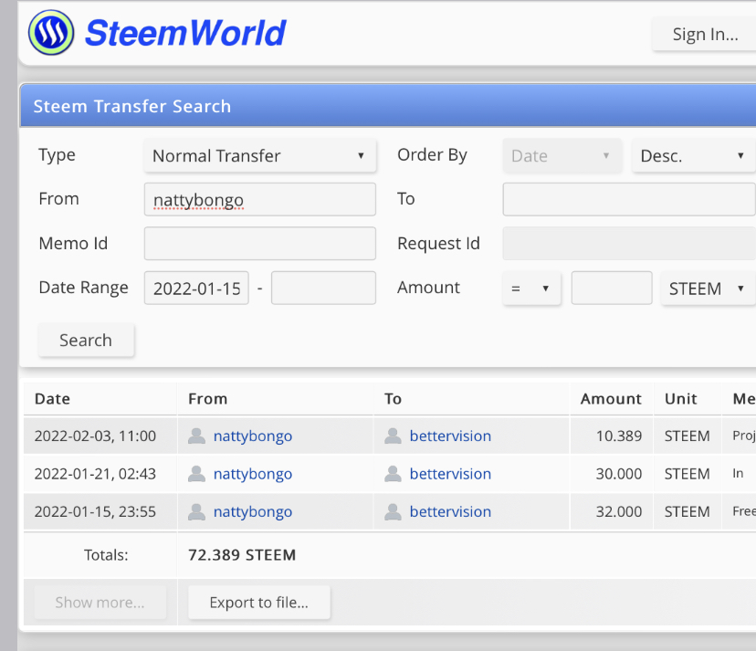
Task: Open the Desc. sort direction dropdown
Action: (x=693, y=156)
